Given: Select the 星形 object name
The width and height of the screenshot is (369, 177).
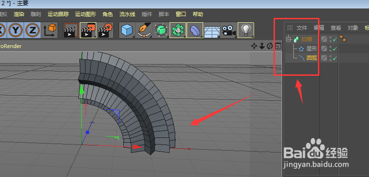Looking at the screenshot, I should tap(312, 49).
